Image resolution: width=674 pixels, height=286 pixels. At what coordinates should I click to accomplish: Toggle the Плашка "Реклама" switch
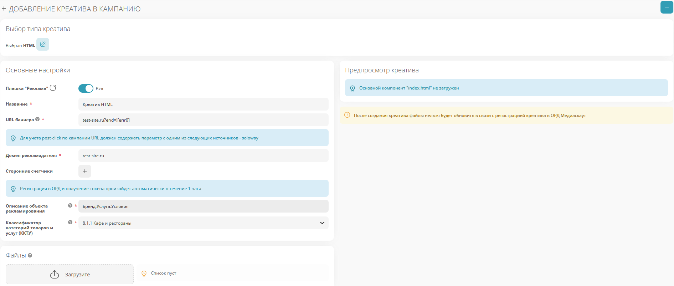pyautogui.click(x=86, y=88)
